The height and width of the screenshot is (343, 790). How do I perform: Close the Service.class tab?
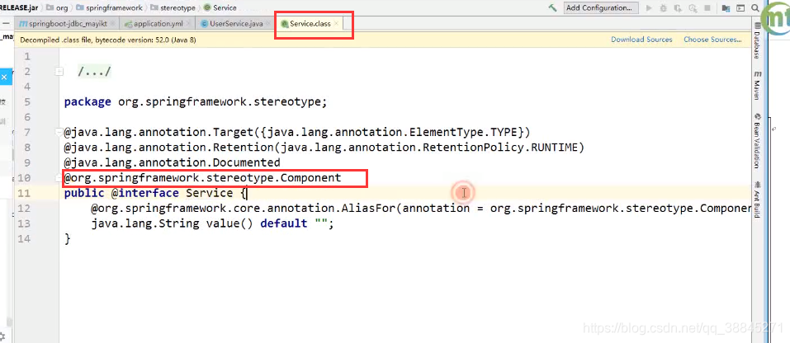coord(337,24)
